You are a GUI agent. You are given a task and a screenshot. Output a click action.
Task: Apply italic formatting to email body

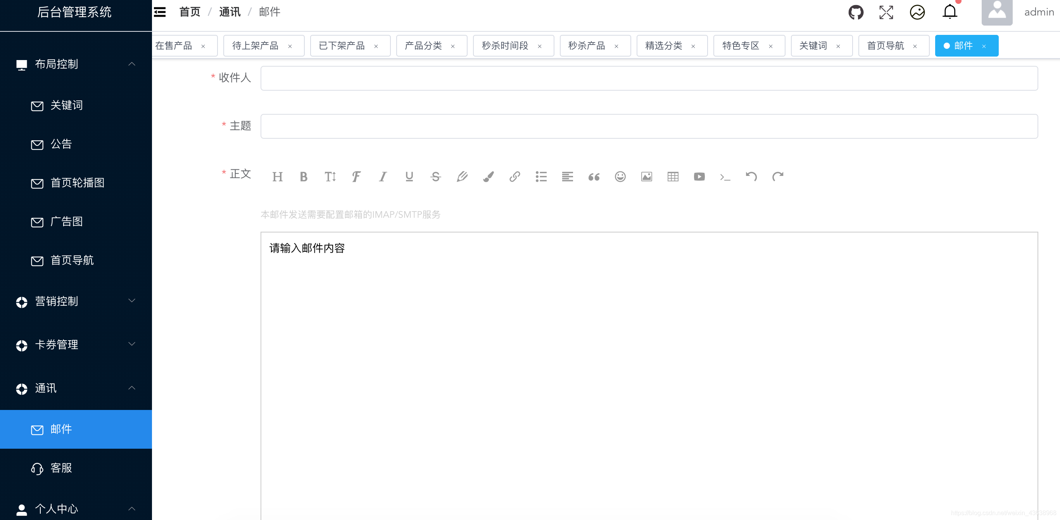pos(382,176)
